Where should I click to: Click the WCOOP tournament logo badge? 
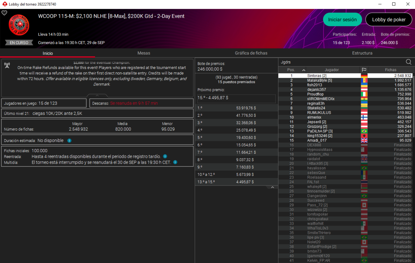coord(19,26)
